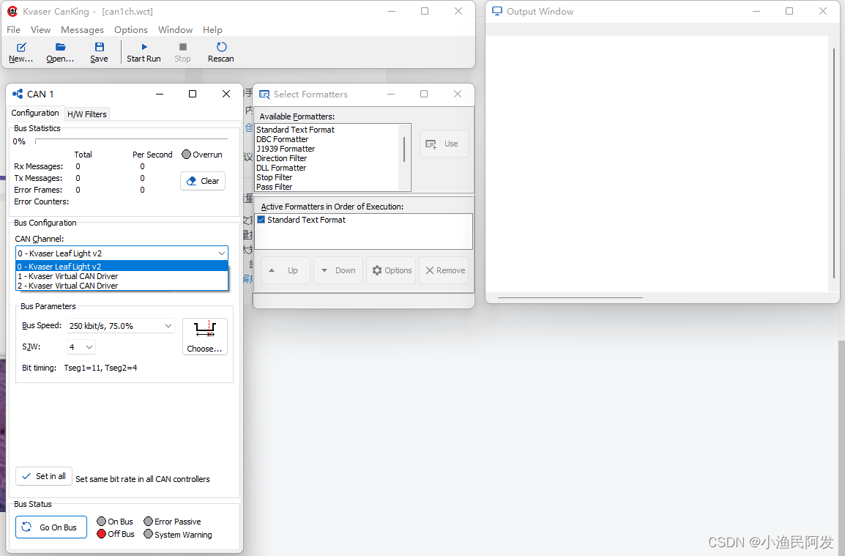Select DLL Formatter in available list

(x=281, y=168)
